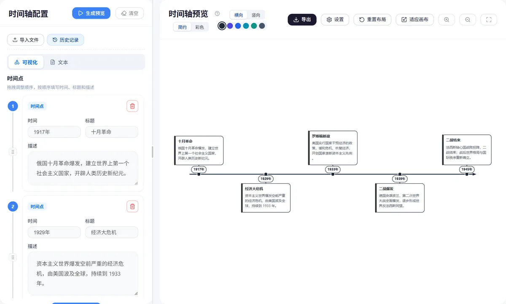Click the description textarea about 俄国十月革命

tap(83, 168)
